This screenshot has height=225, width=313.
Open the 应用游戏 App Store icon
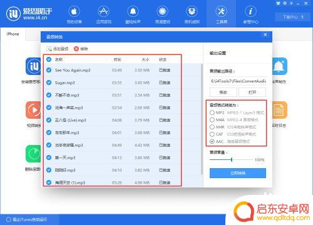(103, 12)
